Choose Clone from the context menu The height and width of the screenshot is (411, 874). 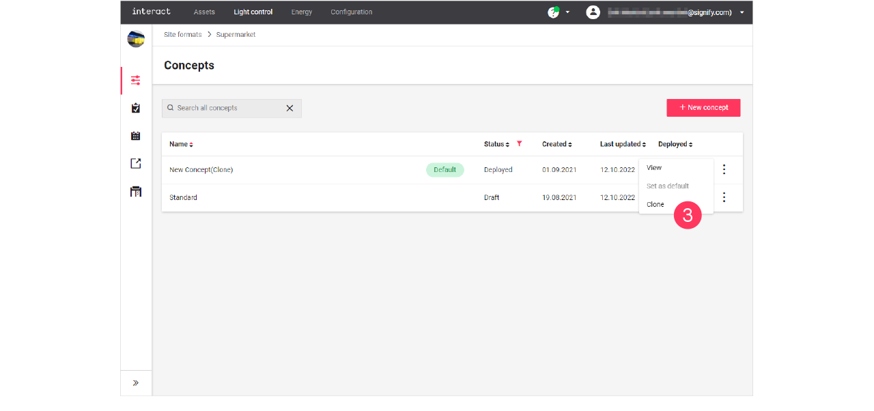click(655, 203)
